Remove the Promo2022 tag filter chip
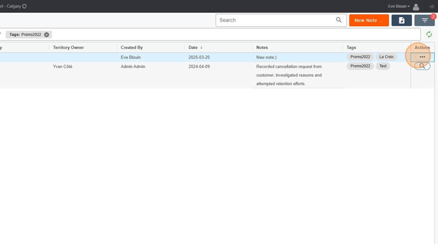This screenshot has width=438, height=244. (46, 35)
